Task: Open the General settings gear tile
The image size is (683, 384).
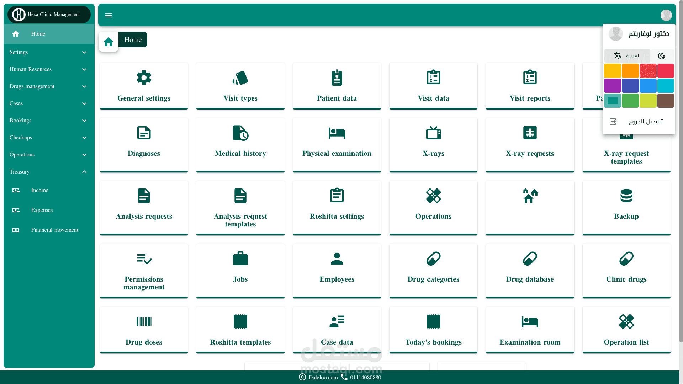Action: coord(144,78)
